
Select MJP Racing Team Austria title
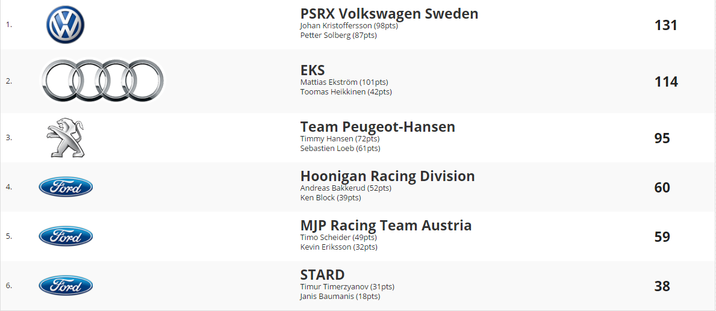click(x=386, y=225)
